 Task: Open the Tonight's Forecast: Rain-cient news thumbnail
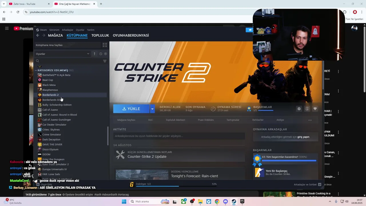142,175
